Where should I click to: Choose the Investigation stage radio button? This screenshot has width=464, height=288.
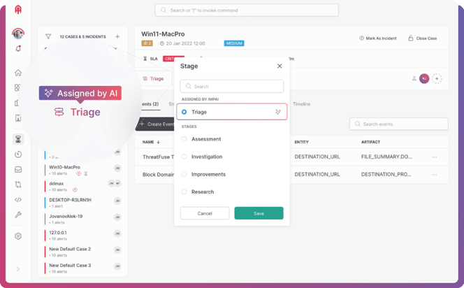pyautogui.click(x=184, y=157)
